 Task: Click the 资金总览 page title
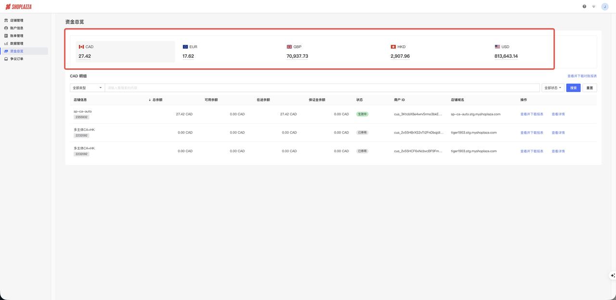[x=75, y=22]
